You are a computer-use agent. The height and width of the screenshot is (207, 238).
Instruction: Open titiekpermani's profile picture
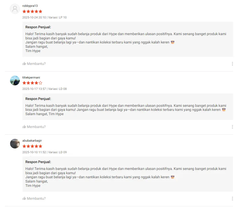[15, 81]
